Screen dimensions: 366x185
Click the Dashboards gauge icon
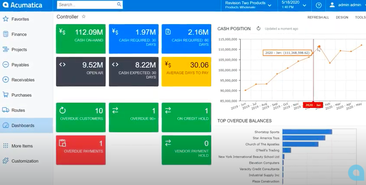point(6,125)
